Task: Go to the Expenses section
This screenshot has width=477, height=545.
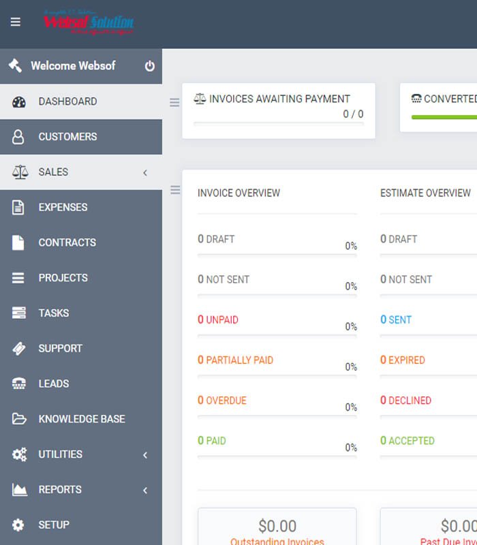Action: 81,208
